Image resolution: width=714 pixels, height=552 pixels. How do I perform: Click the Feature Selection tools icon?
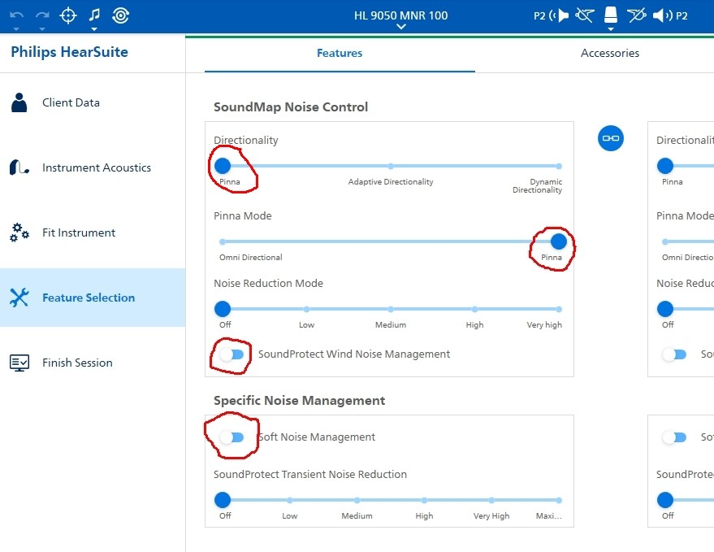point(19,298)
